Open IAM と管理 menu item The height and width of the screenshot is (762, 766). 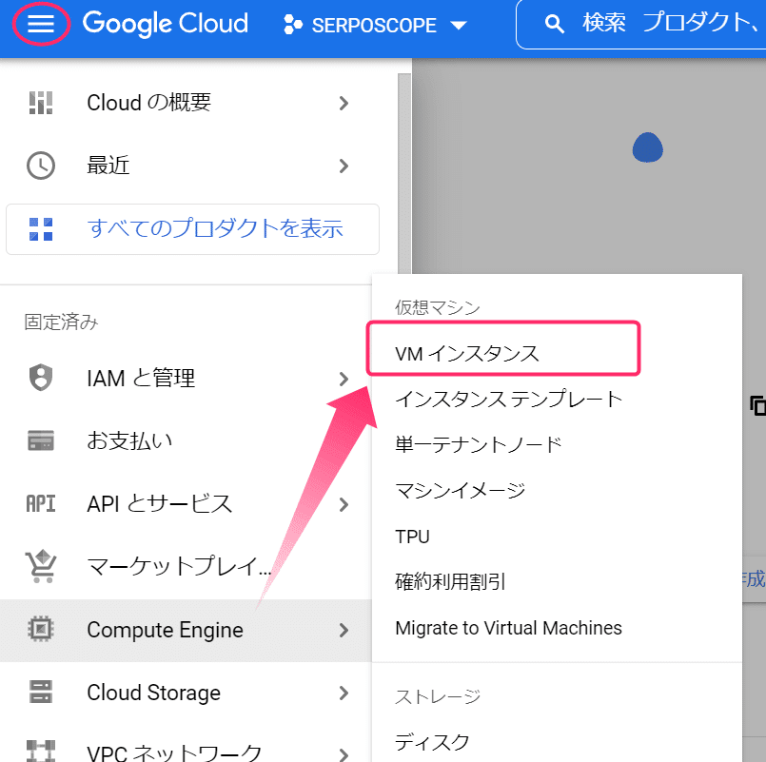point(186,379)
